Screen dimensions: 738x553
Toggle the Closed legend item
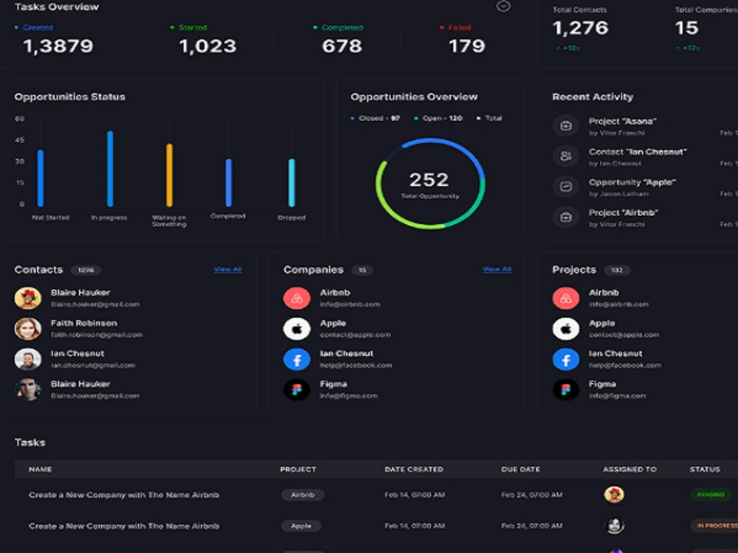(376, 118)
